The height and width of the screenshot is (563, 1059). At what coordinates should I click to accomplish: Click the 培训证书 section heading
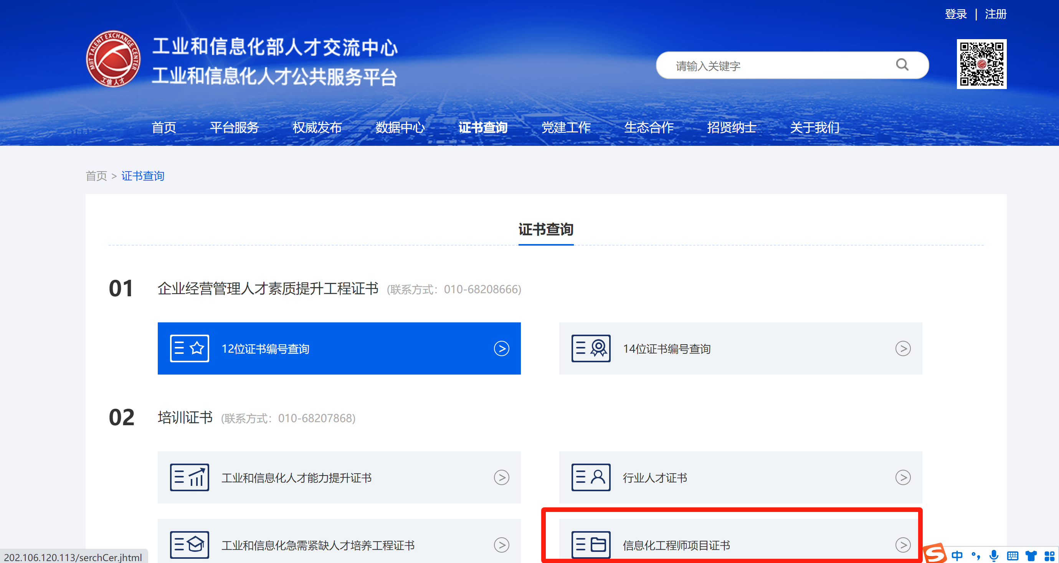tap(185, 418)
